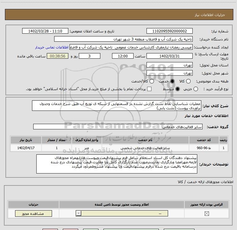Click delivery city field تهران
This screenshot has height=230, width=237.
[x=169, y=73]
